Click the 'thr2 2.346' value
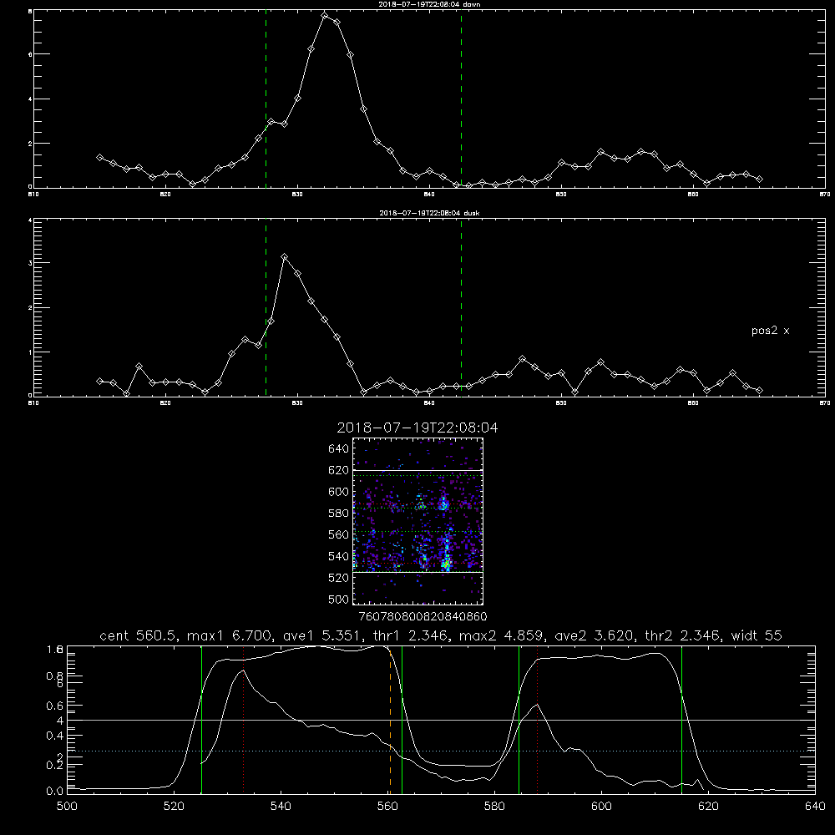 (x=684, y=635)
